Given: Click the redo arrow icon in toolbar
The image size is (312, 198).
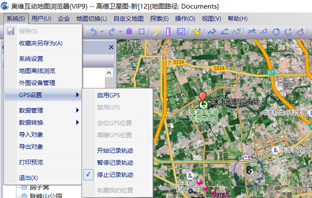Looking at the screenshot, I should point(112,31).
